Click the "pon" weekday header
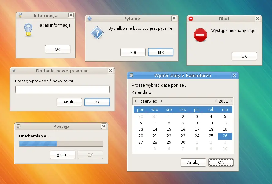The height and width of the screenshot is (184, 272). (141, 110)
